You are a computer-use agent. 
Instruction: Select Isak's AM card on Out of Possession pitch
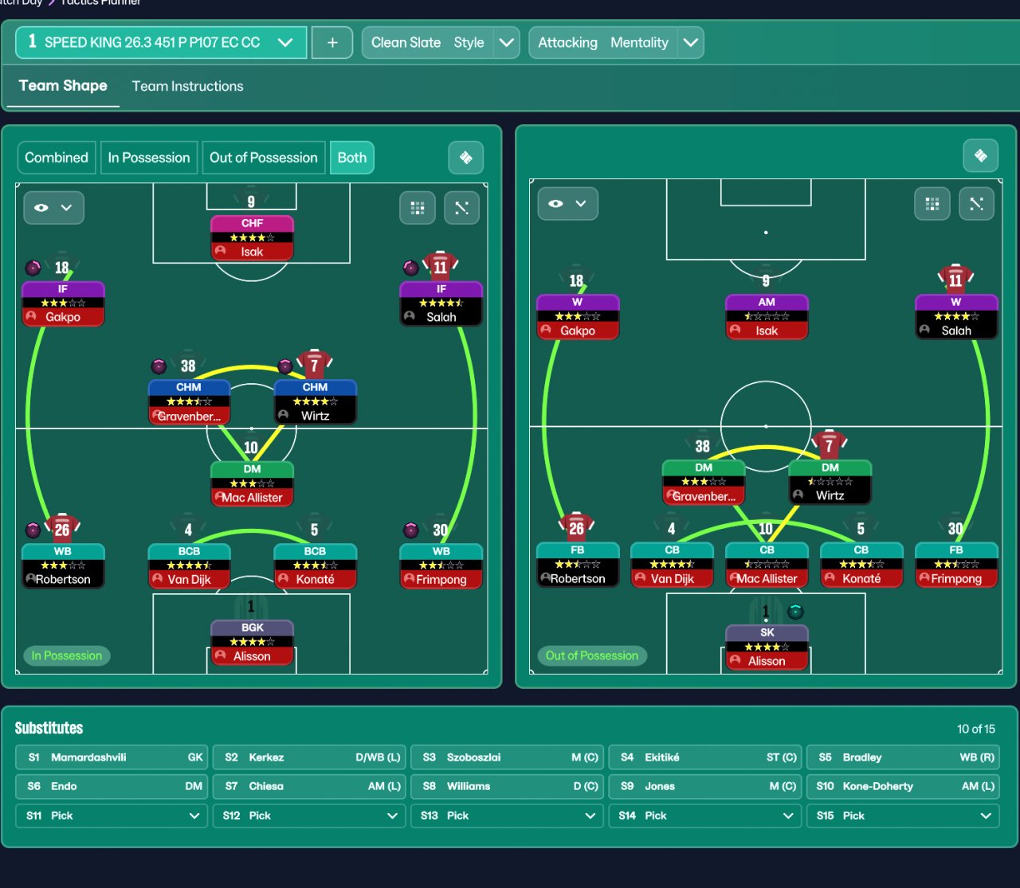click(x=767, y=317)
